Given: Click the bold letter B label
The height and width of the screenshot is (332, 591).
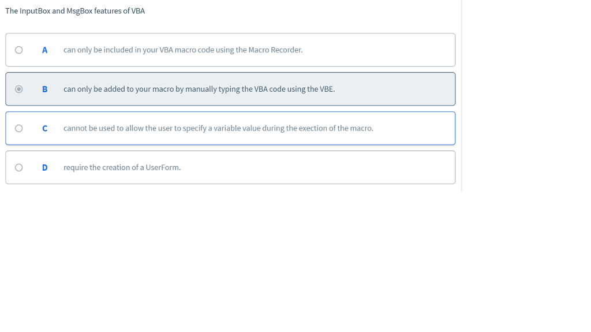Looking at the screenshot, I should click(44, 89).
